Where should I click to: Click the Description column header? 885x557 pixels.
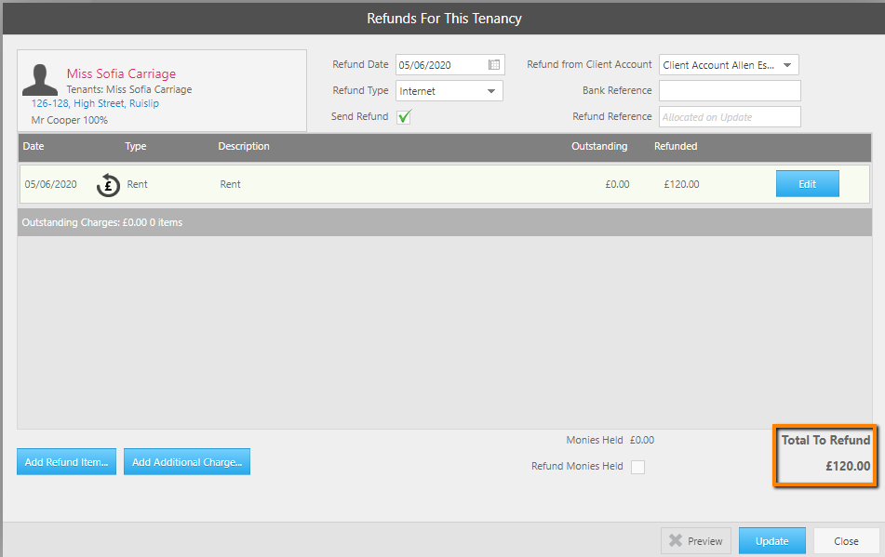(x=244, y=146)
